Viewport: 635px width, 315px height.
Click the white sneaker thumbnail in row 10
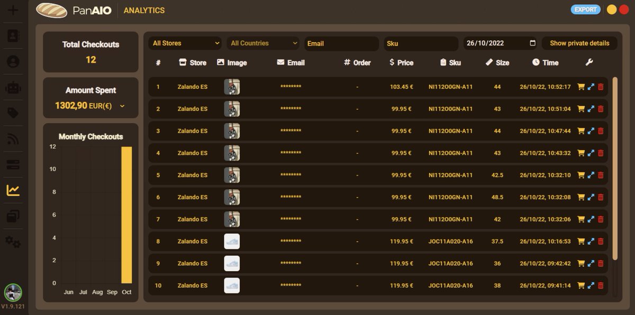(x=232, y=285)
